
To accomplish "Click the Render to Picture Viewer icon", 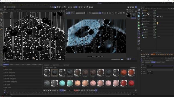I will point(130,7).
